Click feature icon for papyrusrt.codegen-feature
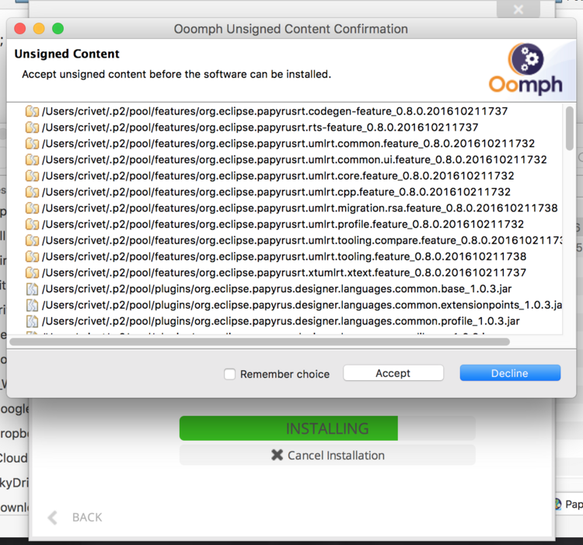 [33, 111]
